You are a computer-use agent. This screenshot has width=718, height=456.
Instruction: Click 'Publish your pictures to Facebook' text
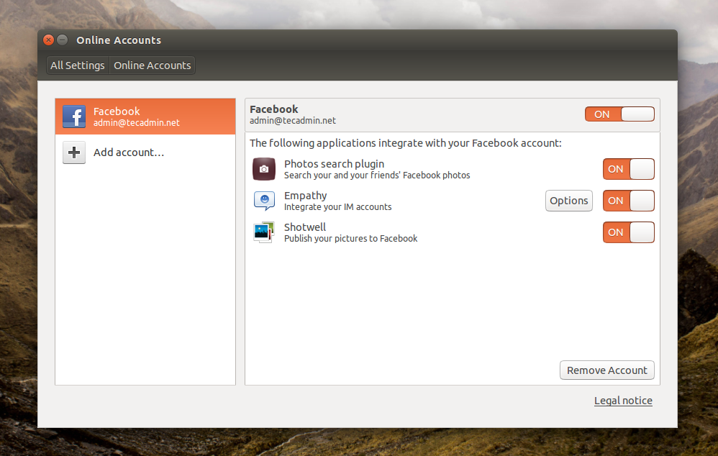[351, 239]
